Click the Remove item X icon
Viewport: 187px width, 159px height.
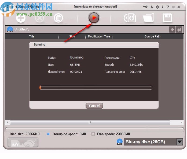(x=40, y=18)
